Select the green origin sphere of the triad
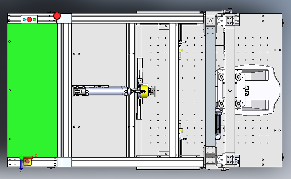 [21, 158]
